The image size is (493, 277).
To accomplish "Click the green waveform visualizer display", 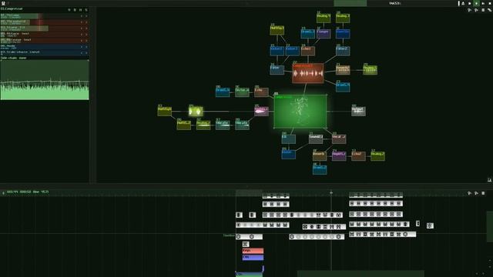I will [45, 80].
